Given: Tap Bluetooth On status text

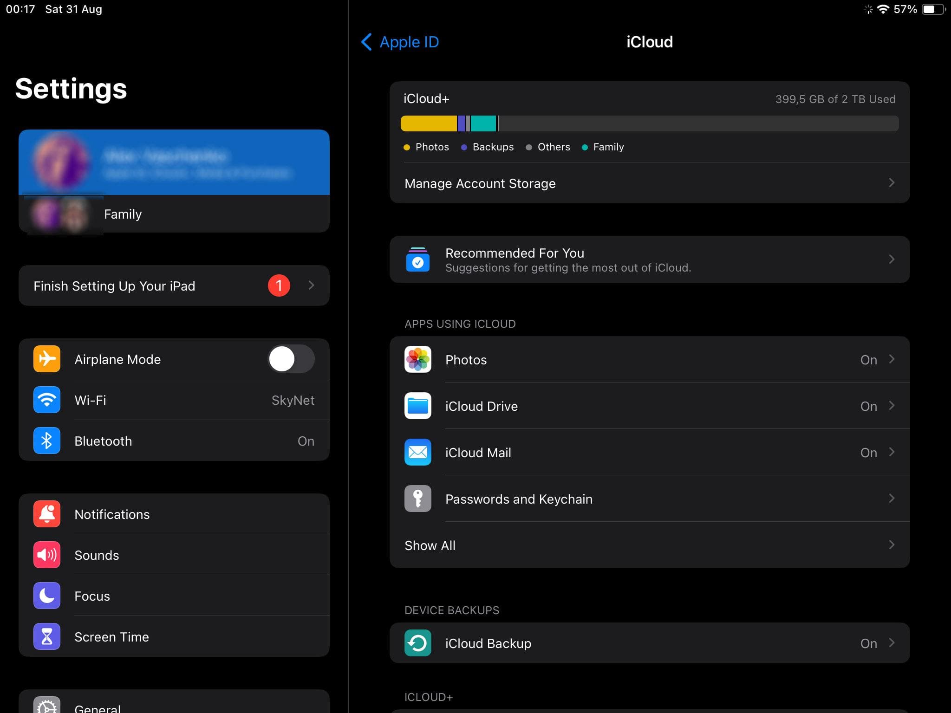Looking at the screenshot, I should pos(306,441).
